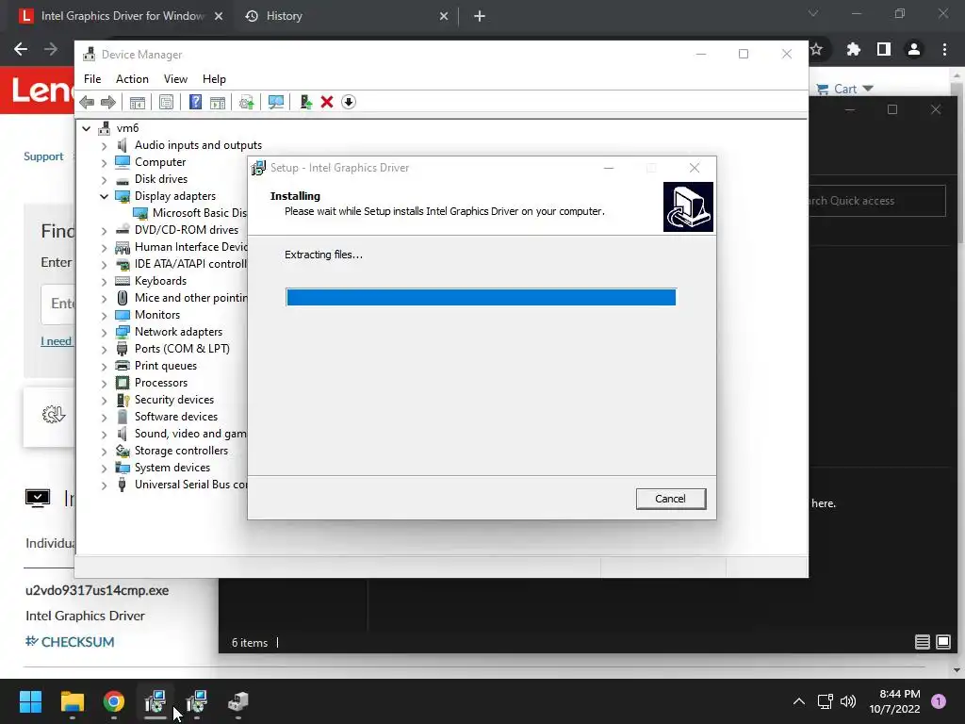The image size is (965, 724).
Task: Click the Disk drives icon
Action: [123, 180]
